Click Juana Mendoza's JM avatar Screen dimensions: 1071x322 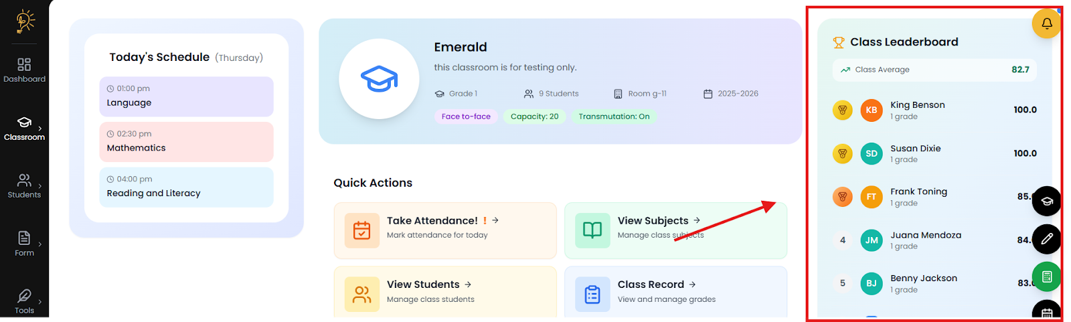[x=872, y=240]
